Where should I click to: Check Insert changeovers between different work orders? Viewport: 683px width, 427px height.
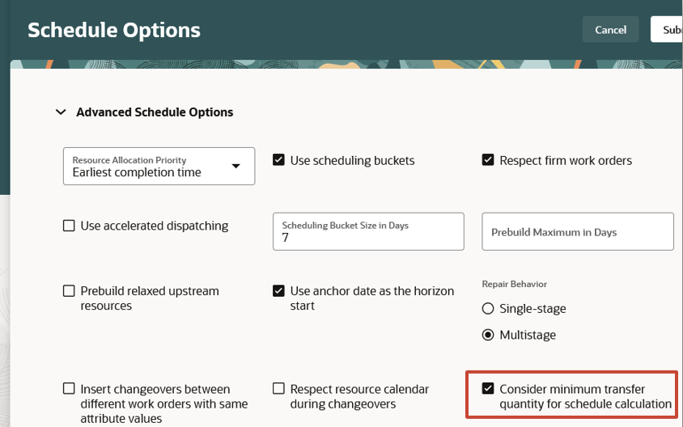coord(69,389)
